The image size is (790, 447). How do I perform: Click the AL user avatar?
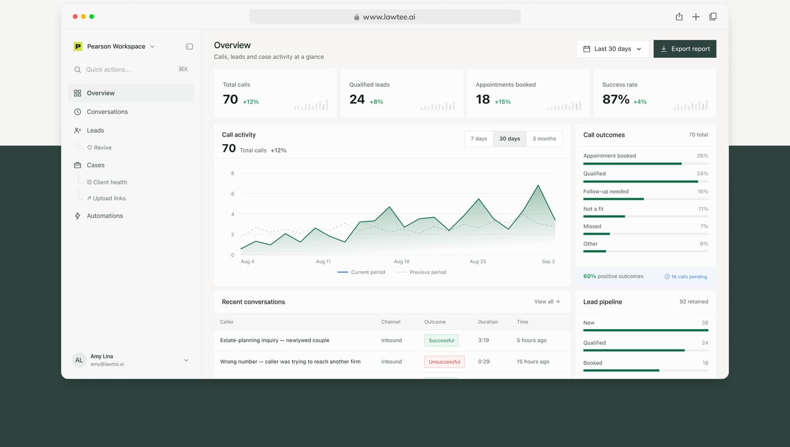(79, 360)
